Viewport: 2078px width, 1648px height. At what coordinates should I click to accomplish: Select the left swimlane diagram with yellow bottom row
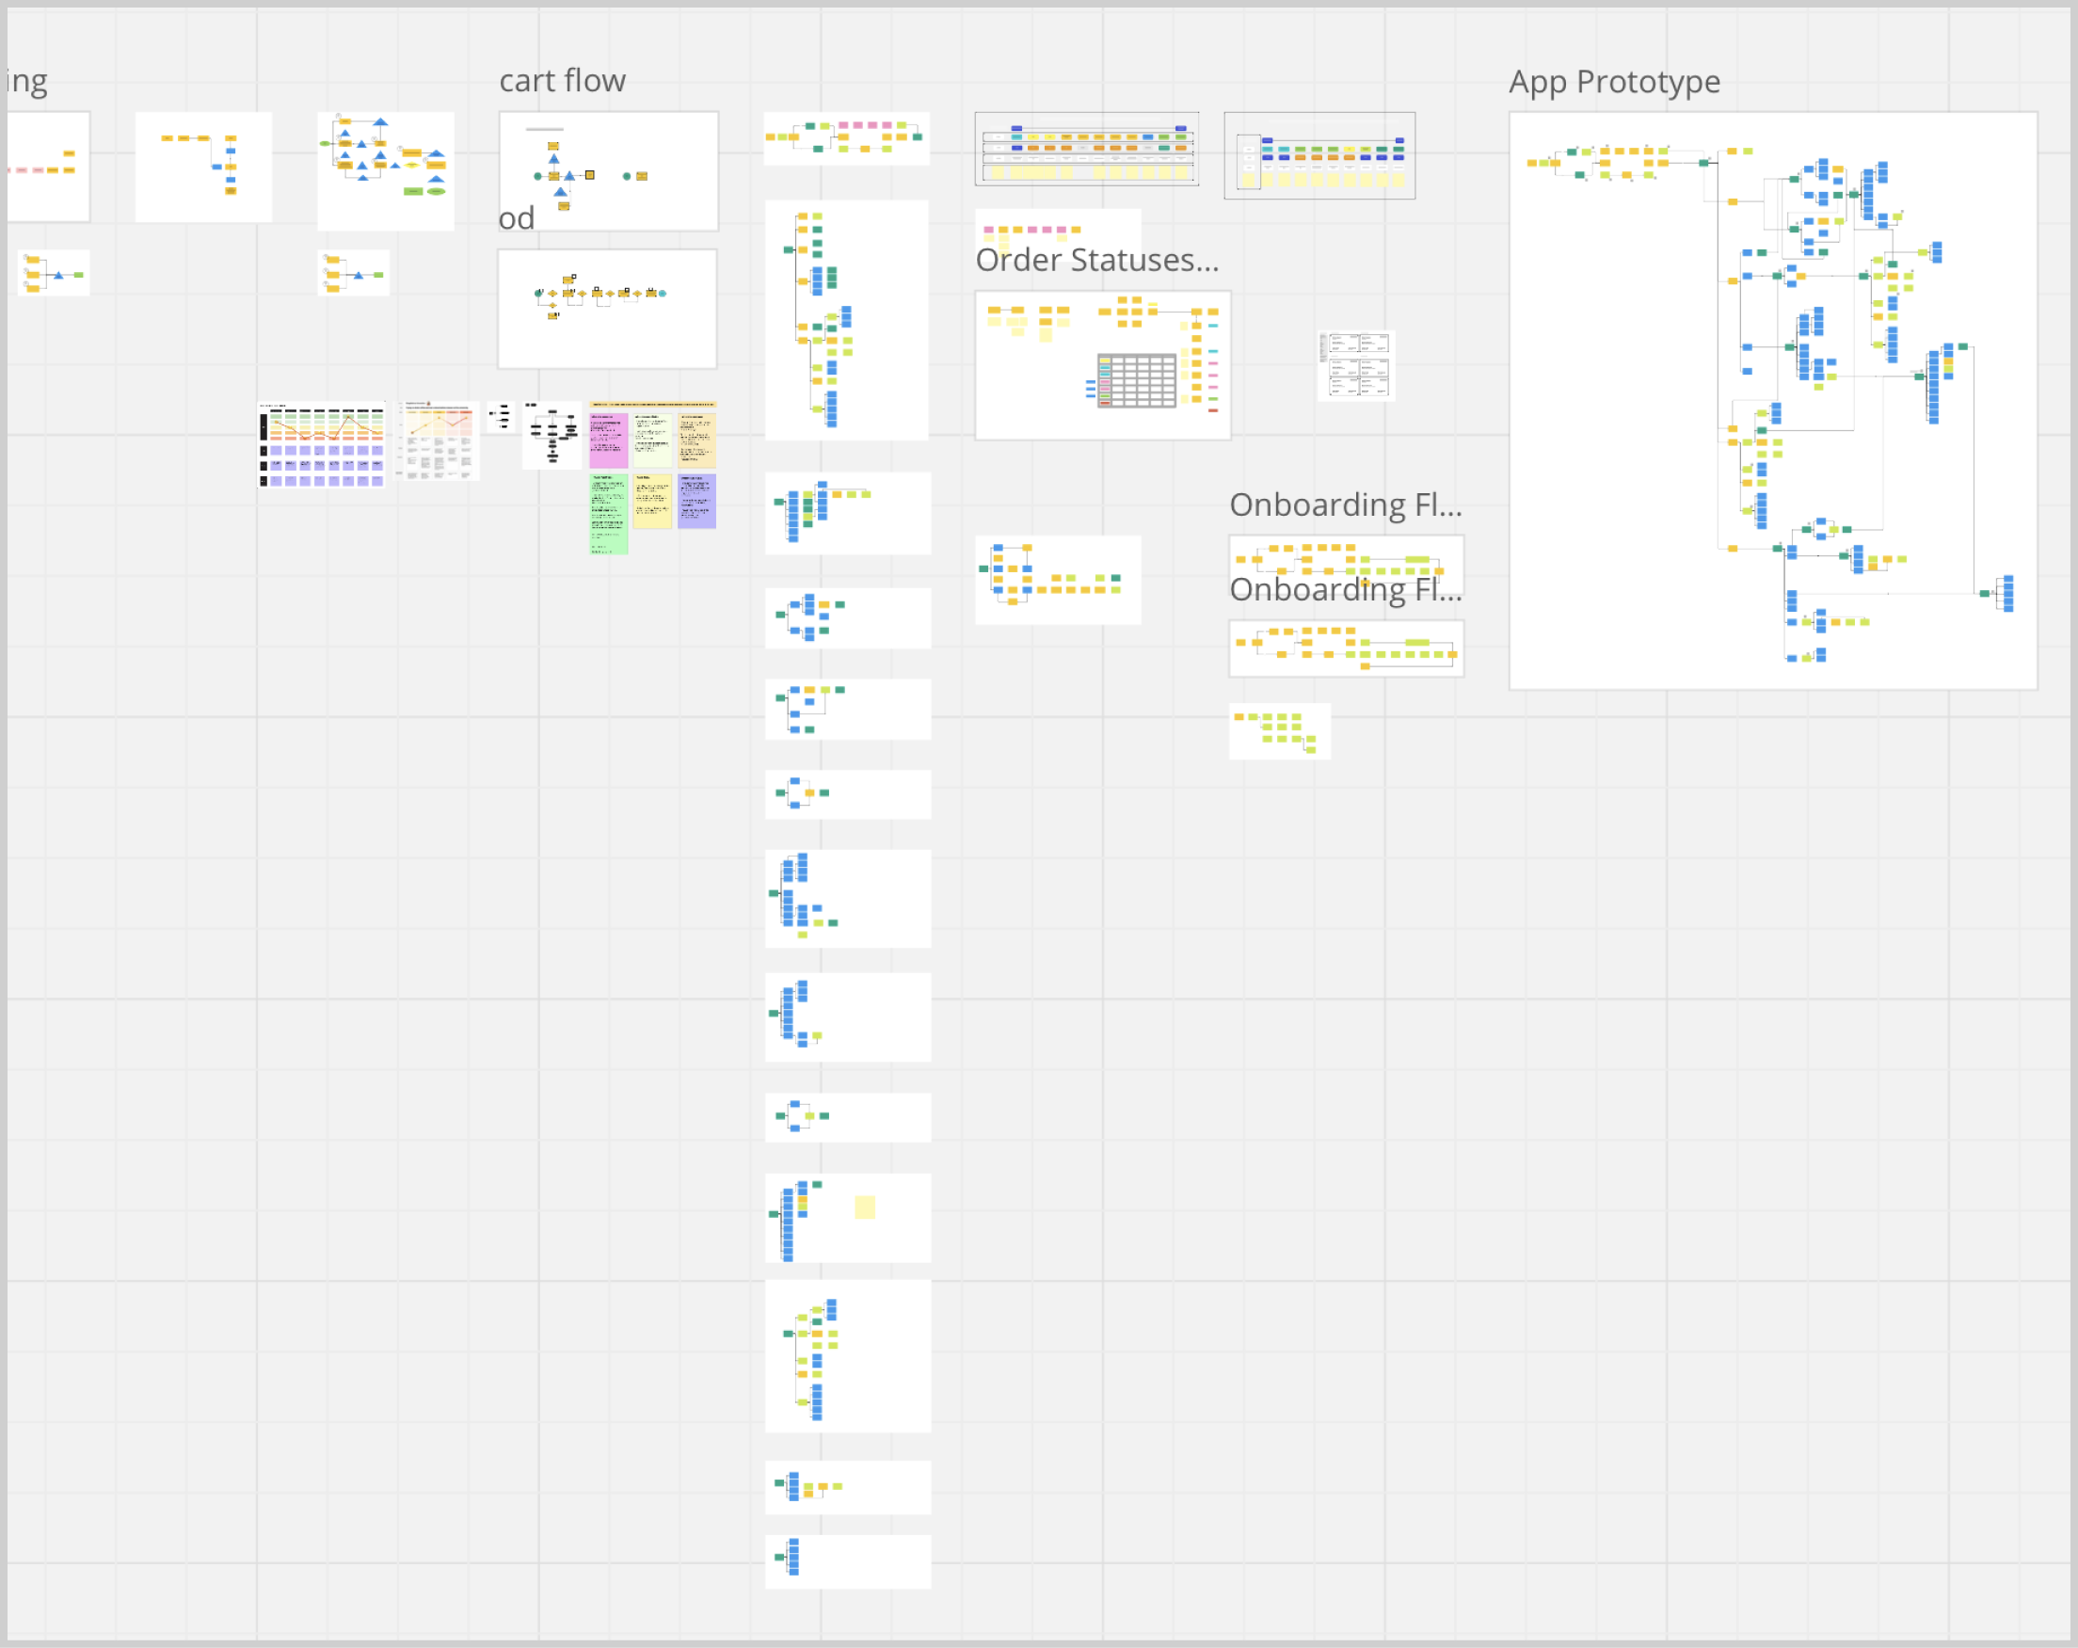tap(1086, 149)
